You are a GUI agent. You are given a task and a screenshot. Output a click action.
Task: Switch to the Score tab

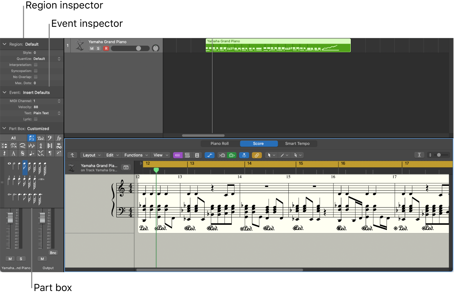click(258, 144)
